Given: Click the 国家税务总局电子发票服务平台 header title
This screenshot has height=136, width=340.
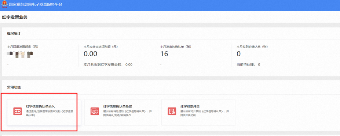Looking at the screenshot, I should tap(36, 4).
